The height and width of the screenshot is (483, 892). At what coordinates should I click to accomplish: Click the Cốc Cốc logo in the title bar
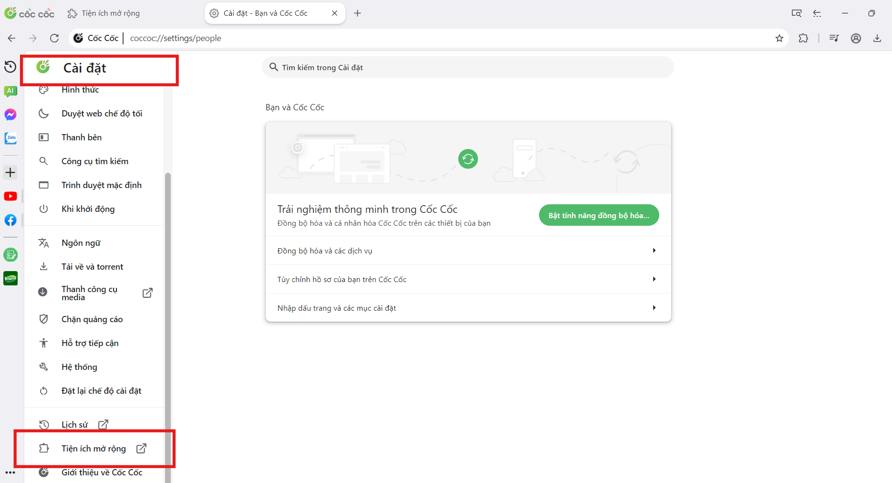click(x=30, y=13)
